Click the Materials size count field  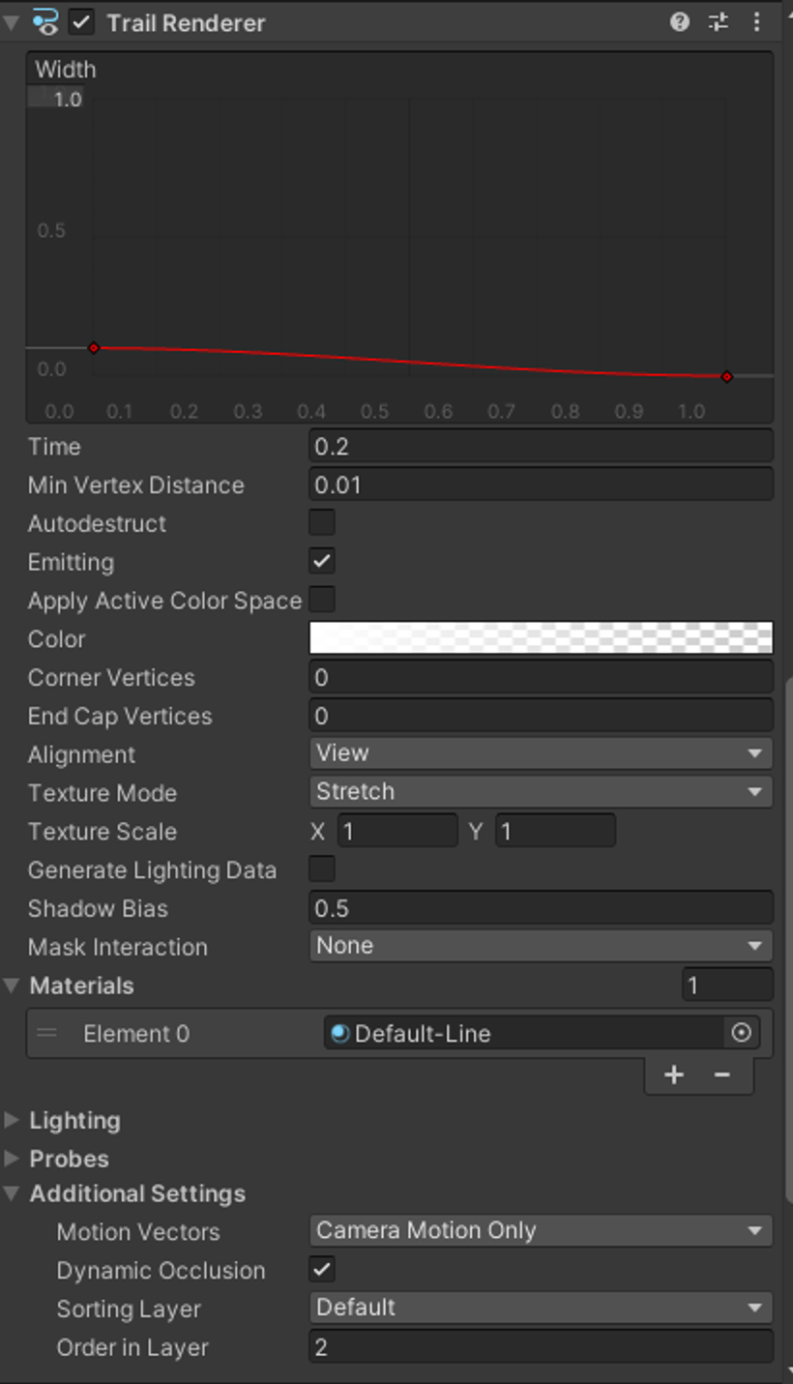tap(727, 985)
